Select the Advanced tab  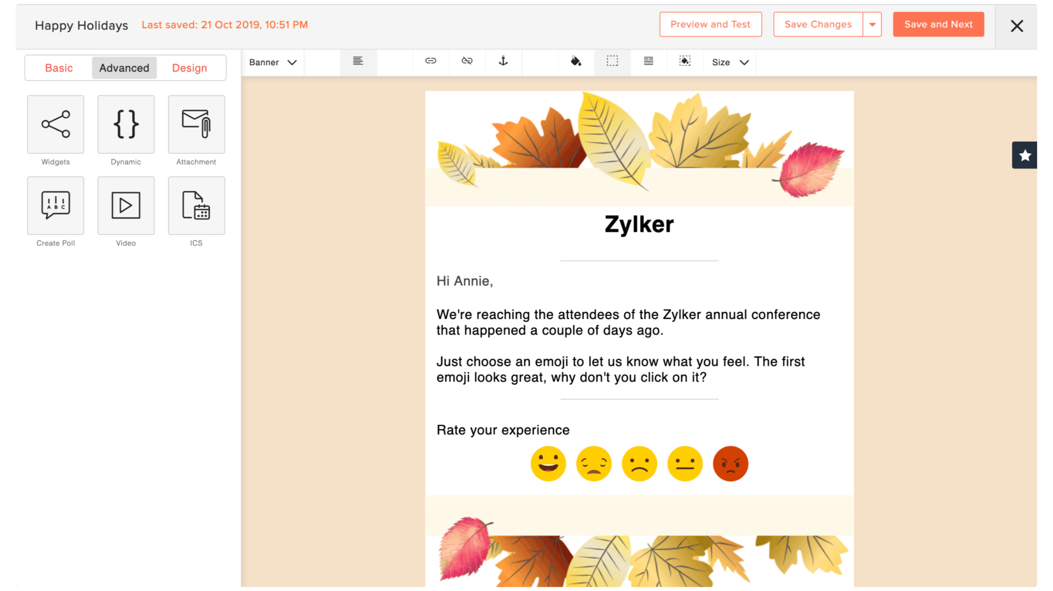pyautogui.click(x=124, y=68)
